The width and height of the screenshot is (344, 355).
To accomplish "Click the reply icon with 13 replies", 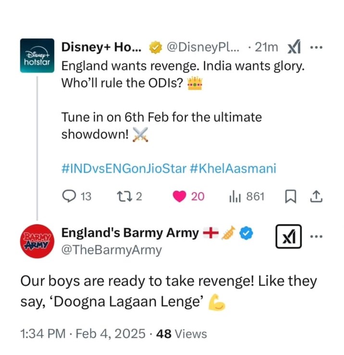I will [x=70, y=196].
